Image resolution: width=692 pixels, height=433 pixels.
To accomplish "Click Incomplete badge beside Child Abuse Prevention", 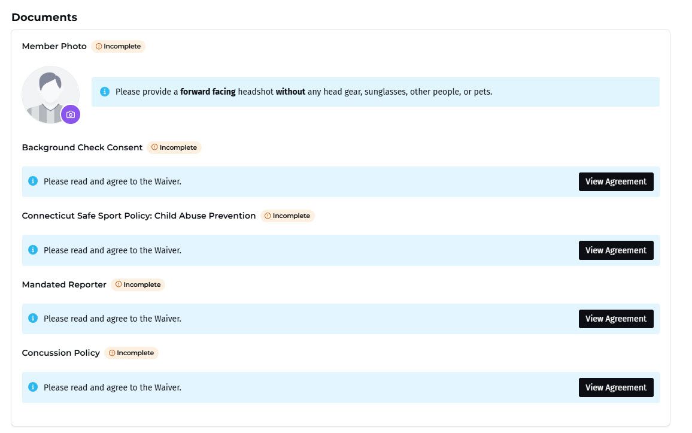I will [x=287, y=216].
